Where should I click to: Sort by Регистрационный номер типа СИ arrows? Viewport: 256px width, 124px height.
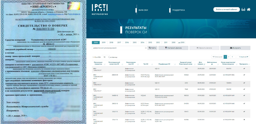tap(122, 65)
